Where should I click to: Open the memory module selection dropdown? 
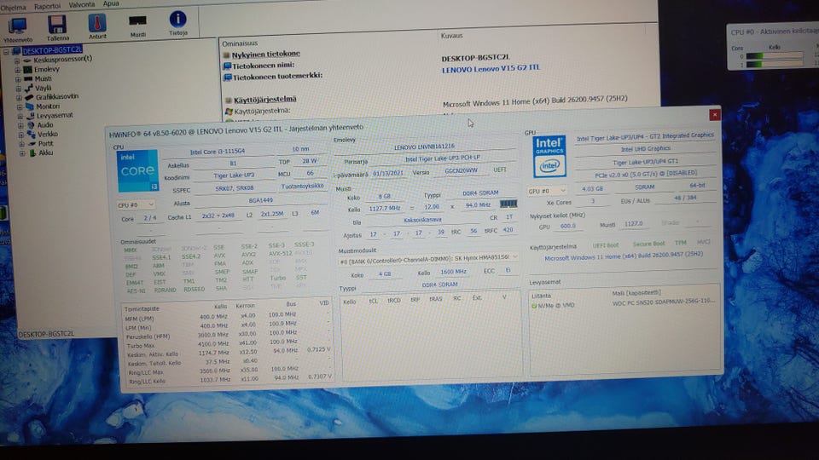click(428, 257)
